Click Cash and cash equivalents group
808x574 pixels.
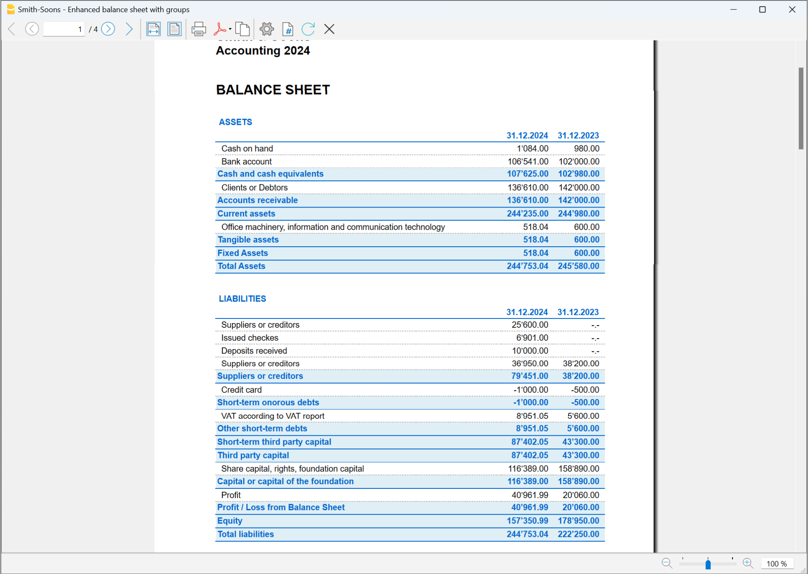[x=410, y=174]
